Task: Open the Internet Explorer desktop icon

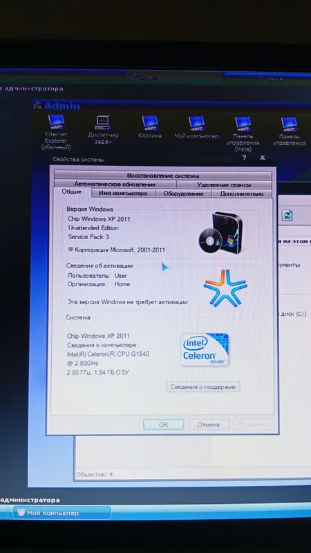Action: [57, 132]
